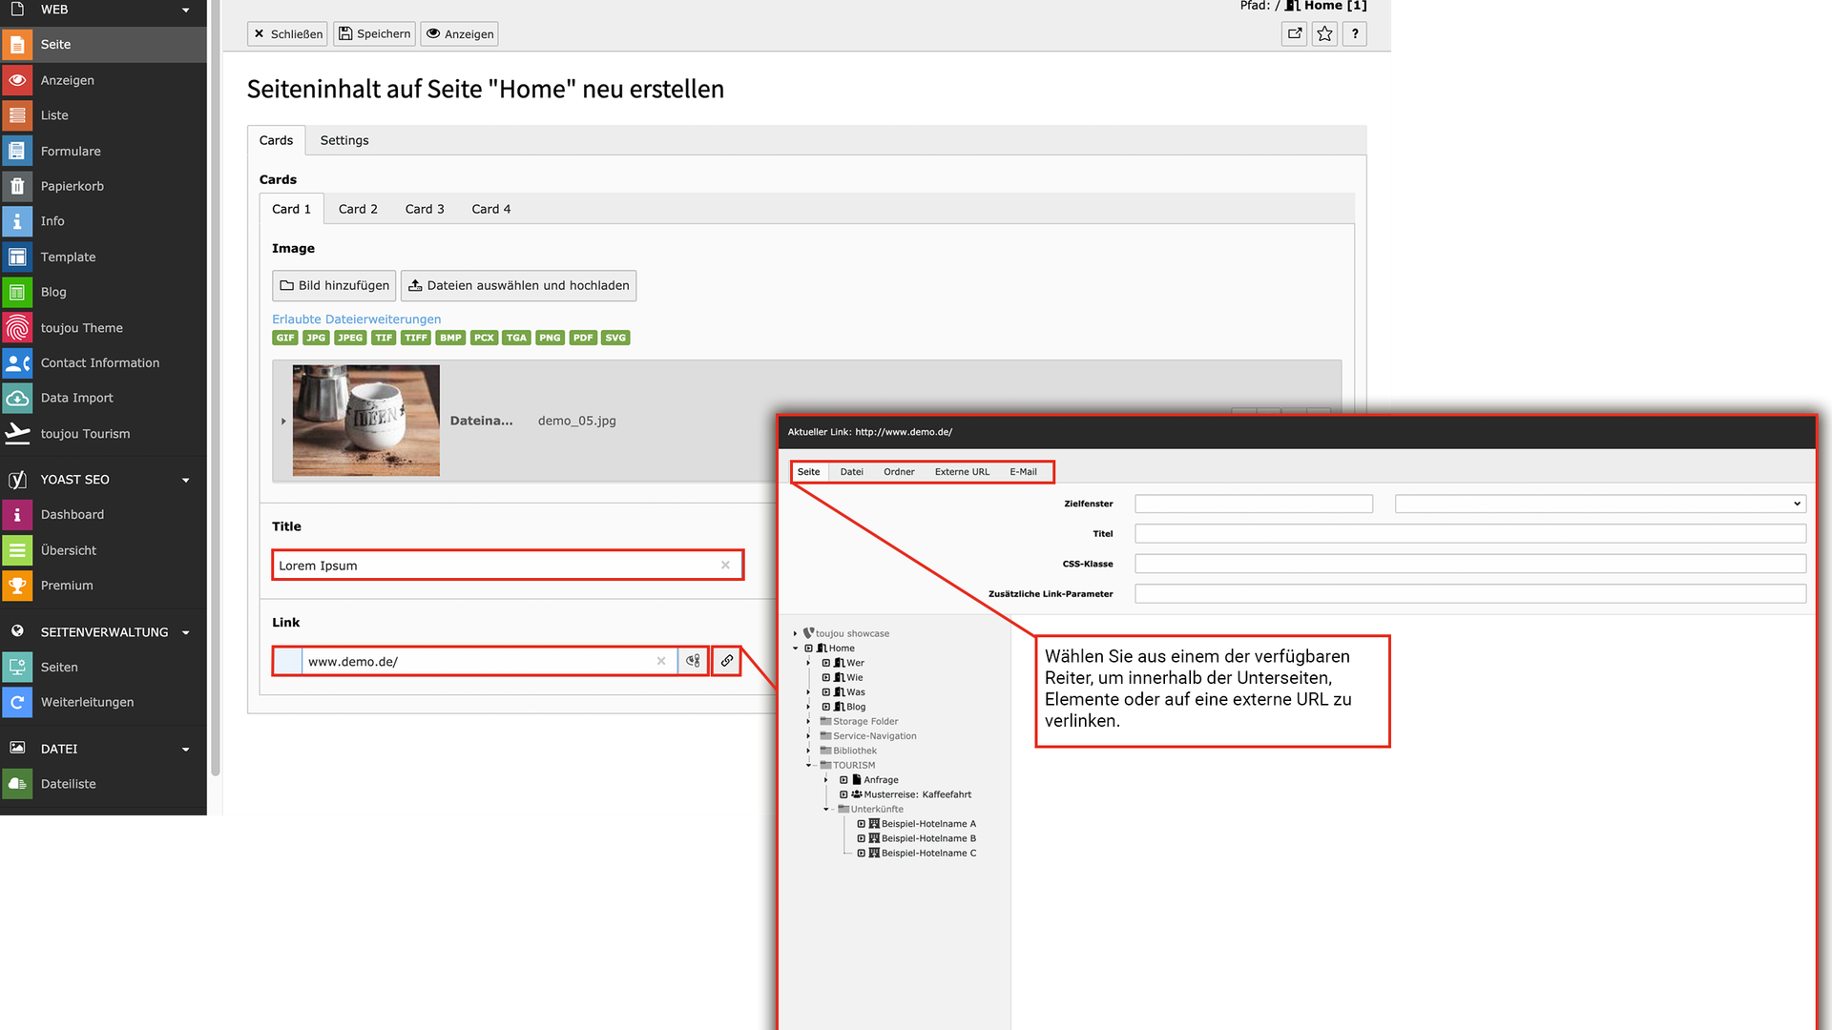Viewport: 1832px width, 1030px height.
Task: Expand the demo_05.jpg image record
Action: pos(283,421)
